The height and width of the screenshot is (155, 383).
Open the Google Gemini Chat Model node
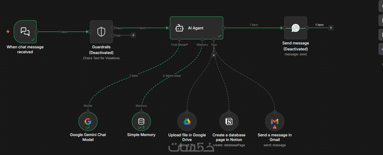tap(88, 121)
